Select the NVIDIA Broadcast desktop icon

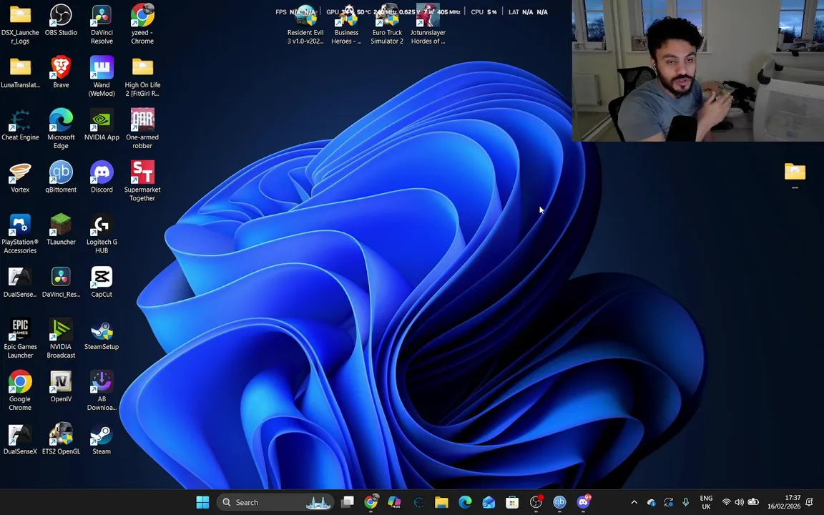tap(61, 339)
